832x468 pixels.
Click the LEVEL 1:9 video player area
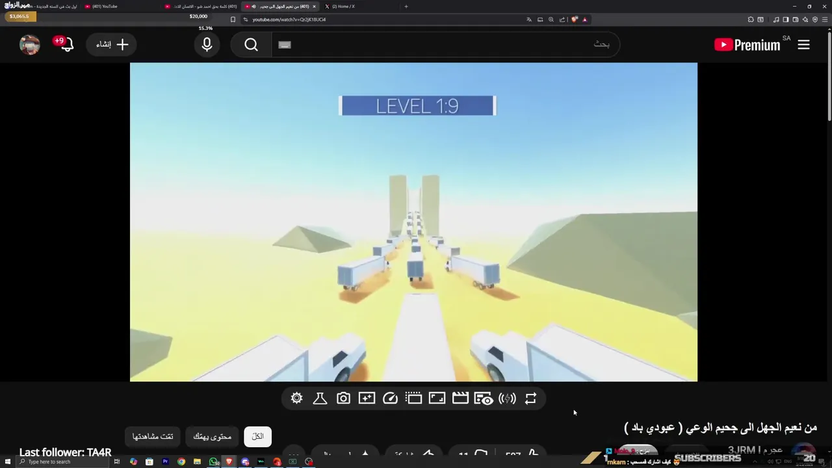coord(413,222)
